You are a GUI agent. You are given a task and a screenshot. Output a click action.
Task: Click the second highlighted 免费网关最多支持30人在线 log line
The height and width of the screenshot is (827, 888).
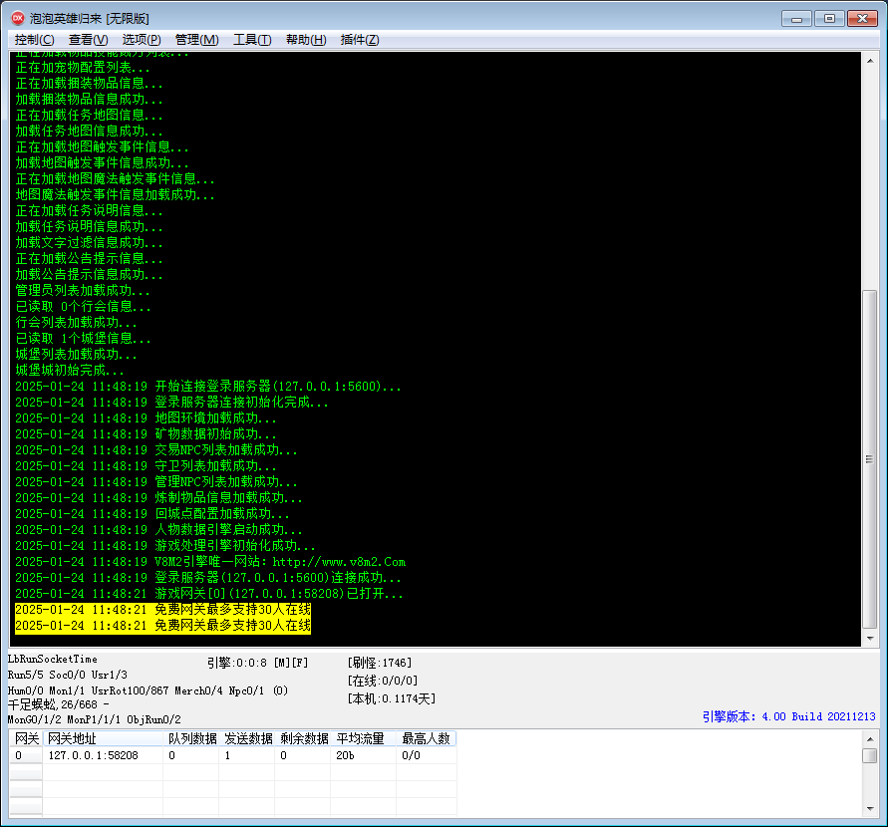tap(162, 626)
